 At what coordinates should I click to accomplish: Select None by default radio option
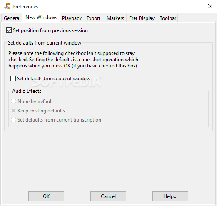coord(13,102)
